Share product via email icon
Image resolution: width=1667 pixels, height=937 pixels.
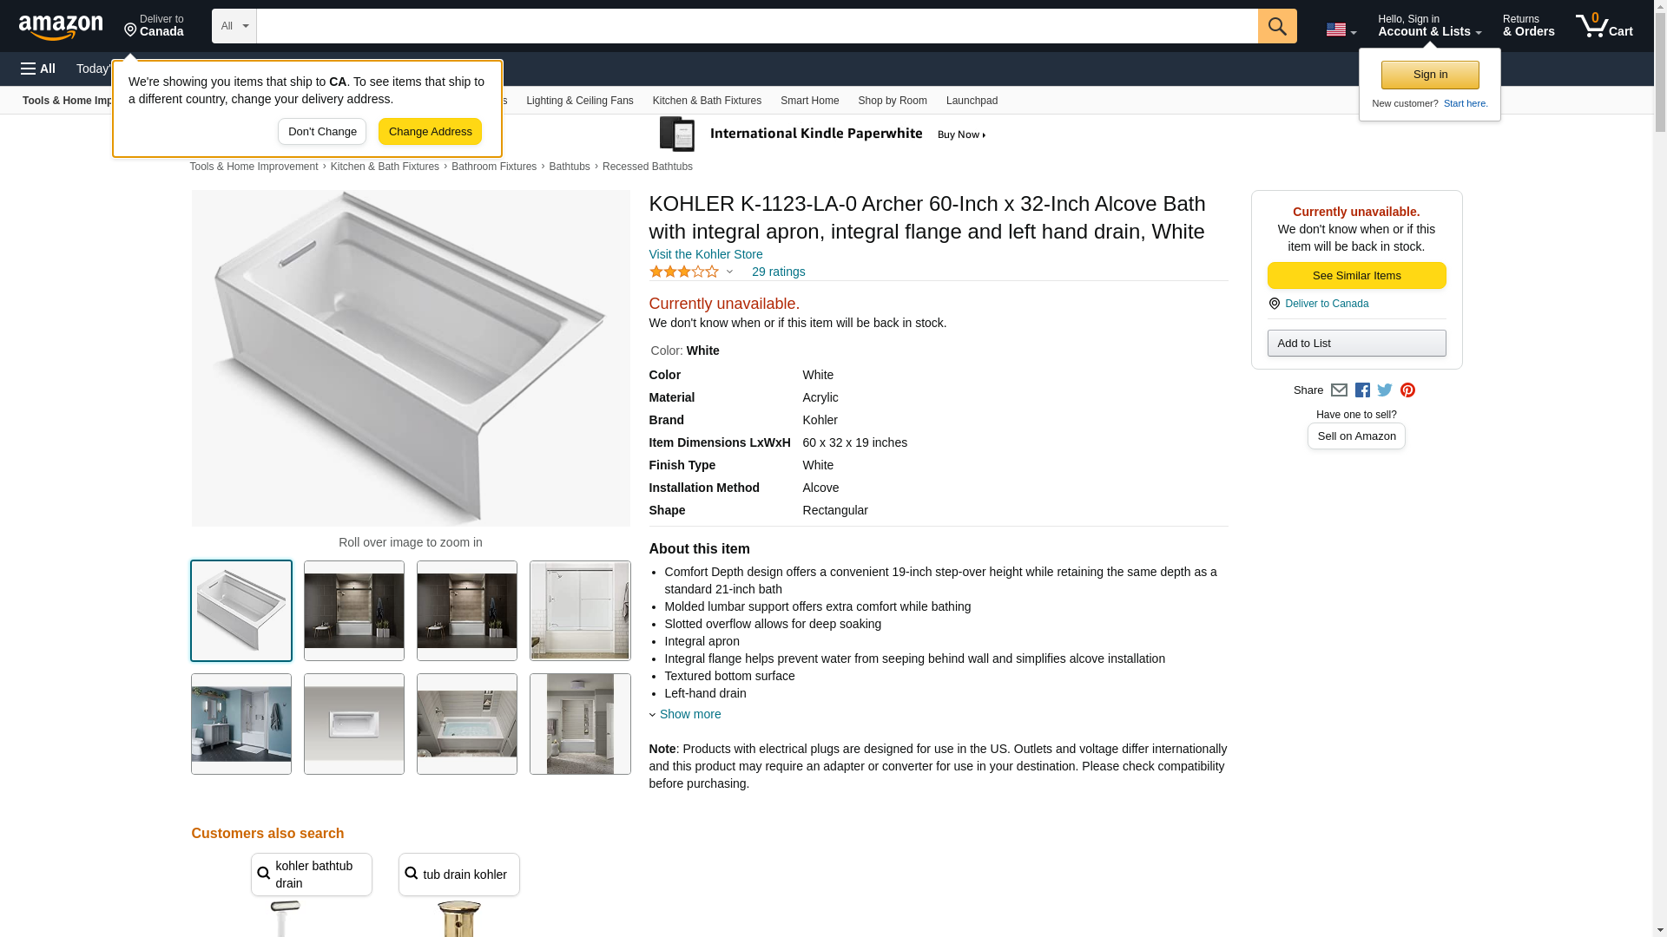1339,390
